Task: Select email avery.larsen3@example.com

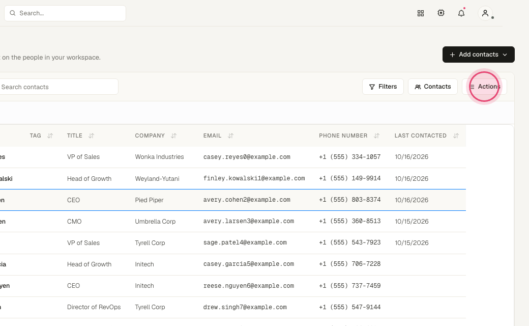Action: tap(249, 221)
